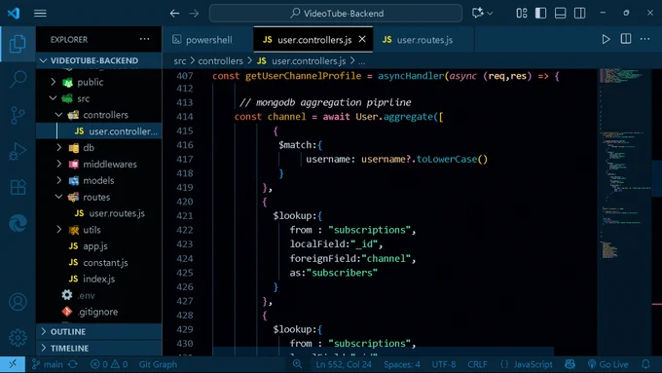Open the VS Code logo menu

[14, 13]
